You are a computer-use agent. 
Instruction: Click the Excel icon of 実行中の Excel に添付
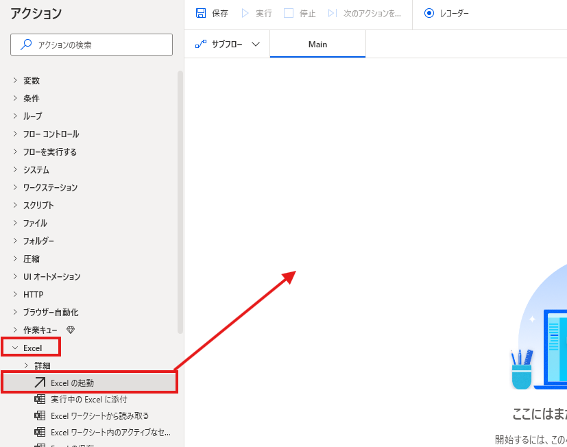tap(40, 399)
